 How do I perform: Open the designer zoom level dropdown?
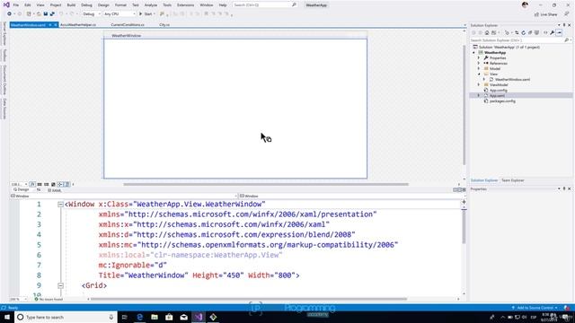pyautogui.click(x=19, y=184)
